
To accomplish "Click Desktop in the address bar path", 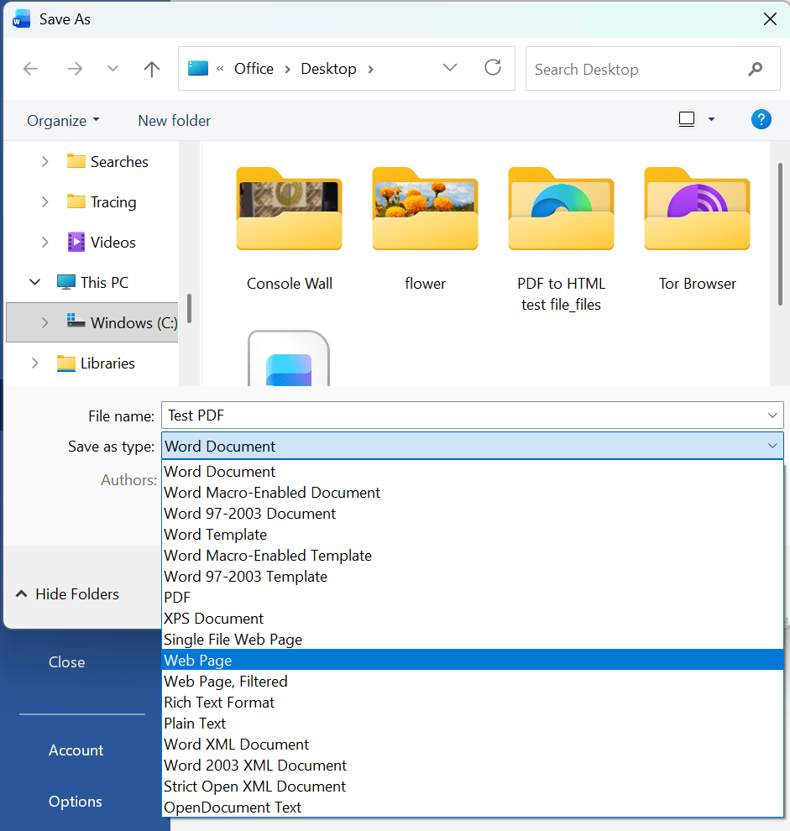I will (x=328, y=68).
